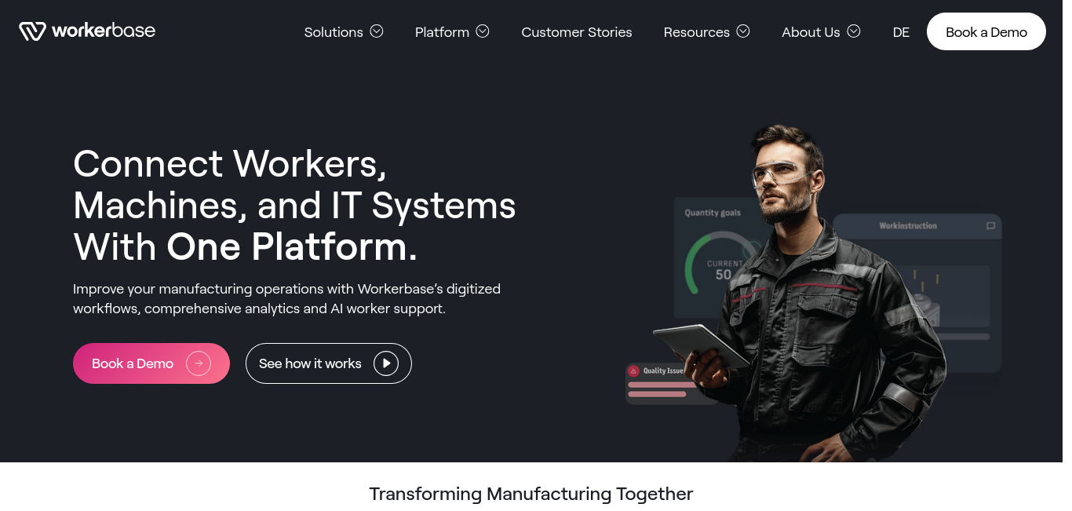Expand the Resources dropdown chevron
The height and width of the screenshot is (511, 1072).
pos(743,31)
